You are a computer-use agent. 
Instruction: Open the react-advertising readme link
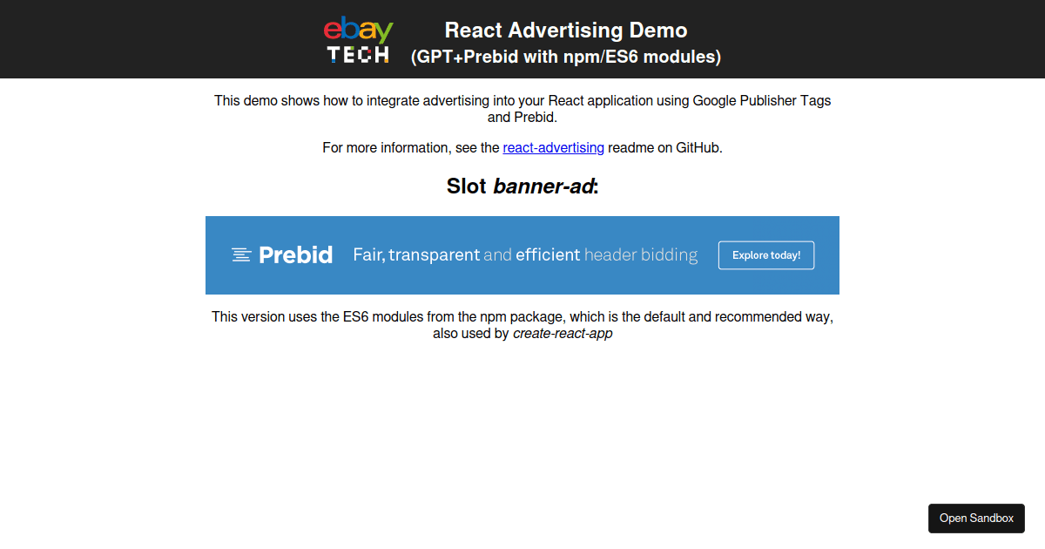pos(553,147)
